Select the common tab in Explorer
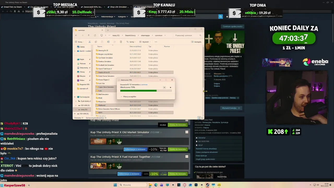The image size is (334, 188). (88, 30)
